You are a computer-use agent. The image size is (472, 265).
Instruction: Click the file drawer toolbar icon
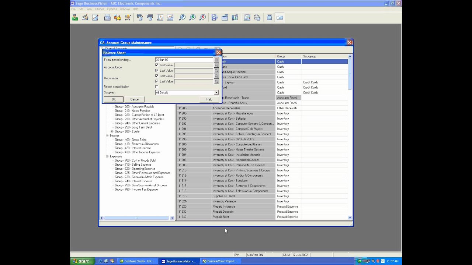pos(107,17)
